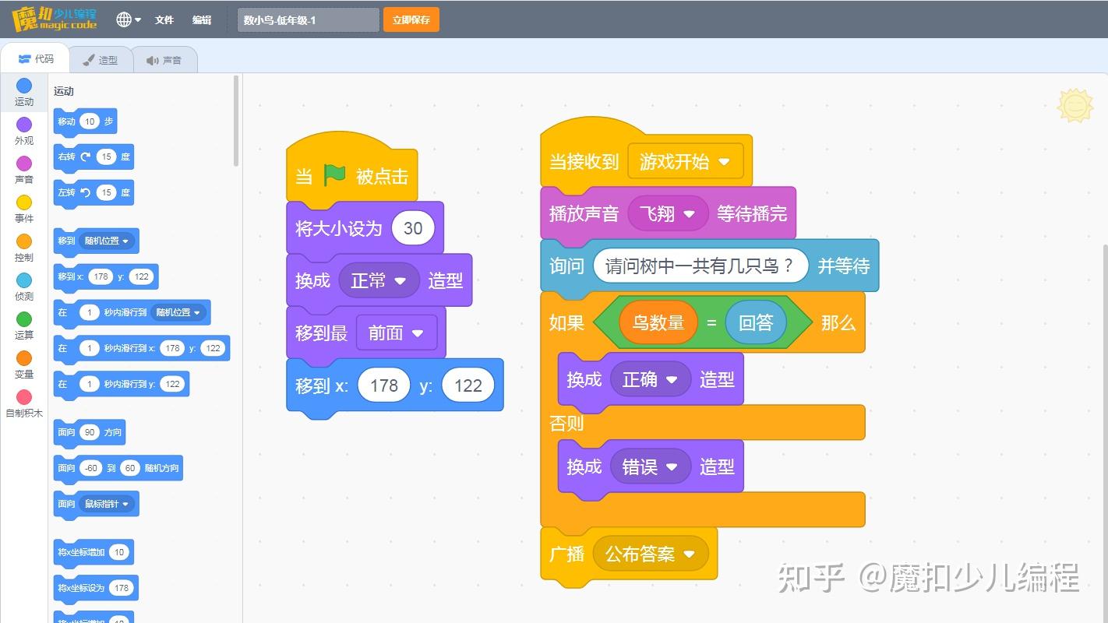Select the 外观 (Looks) block category
Viewport: 1108px width, 623px height.
click(x=23, y=131)
